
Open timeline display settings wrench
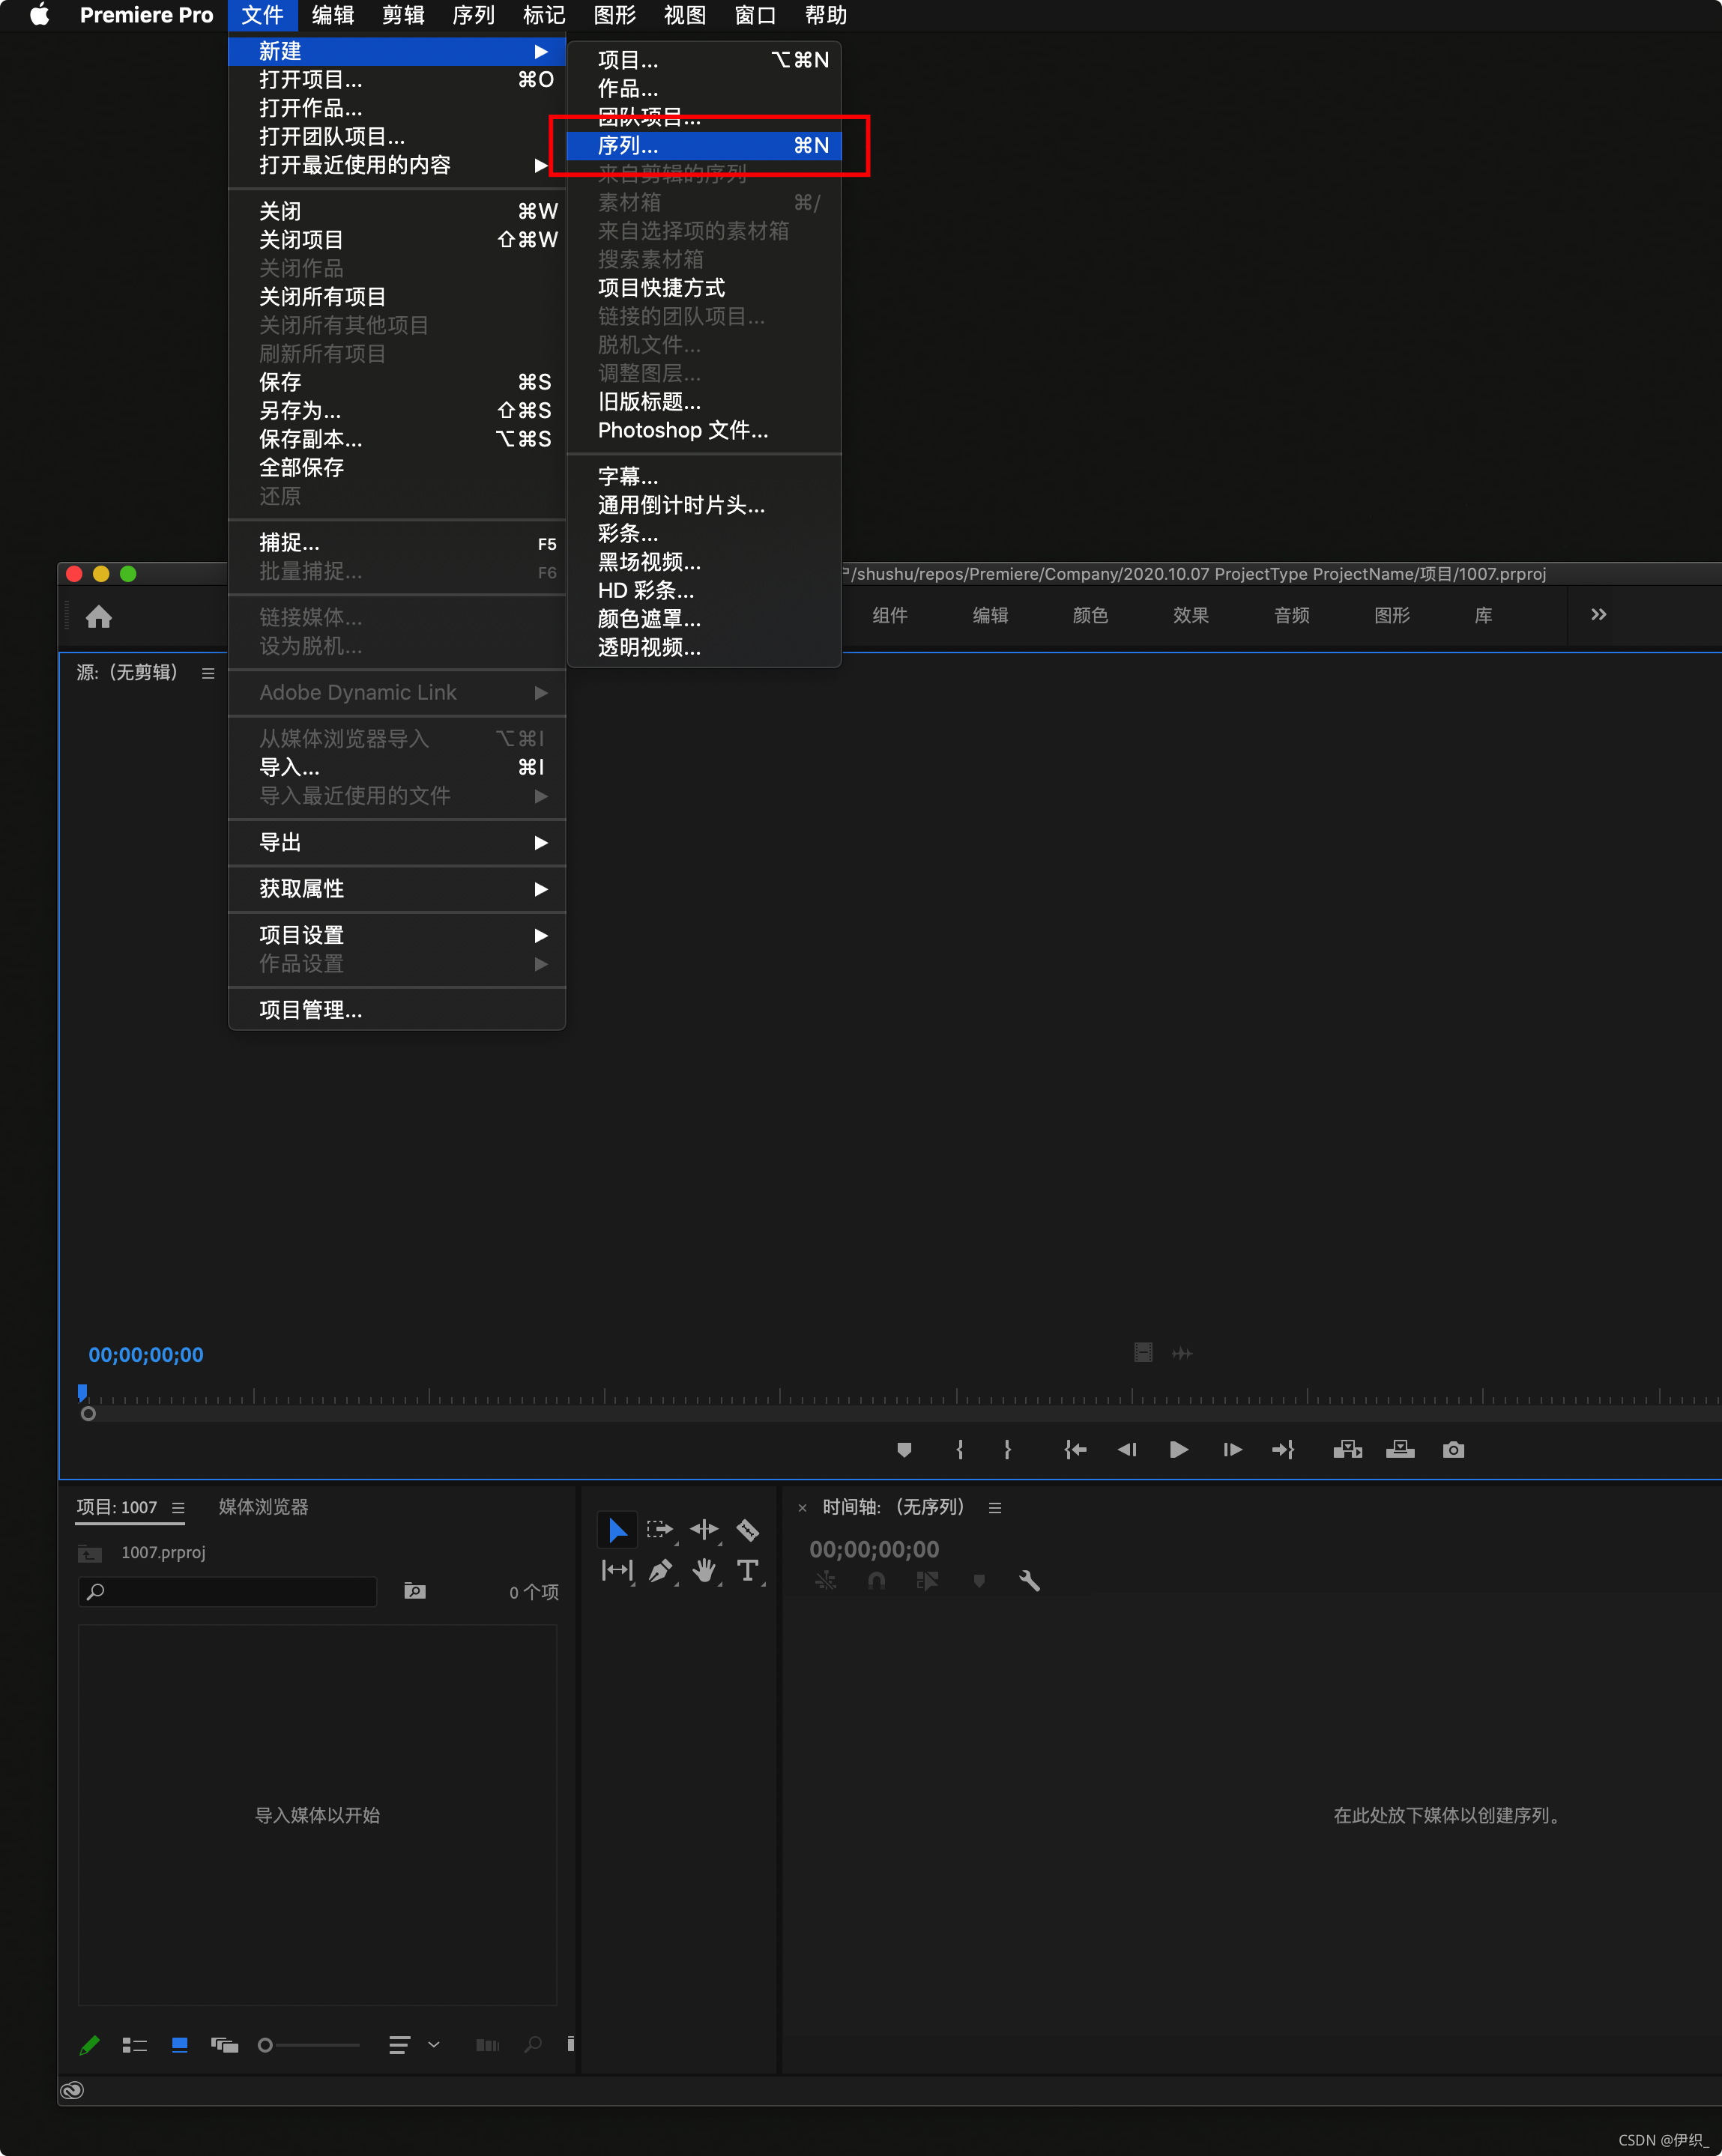click(1029, 1581)
